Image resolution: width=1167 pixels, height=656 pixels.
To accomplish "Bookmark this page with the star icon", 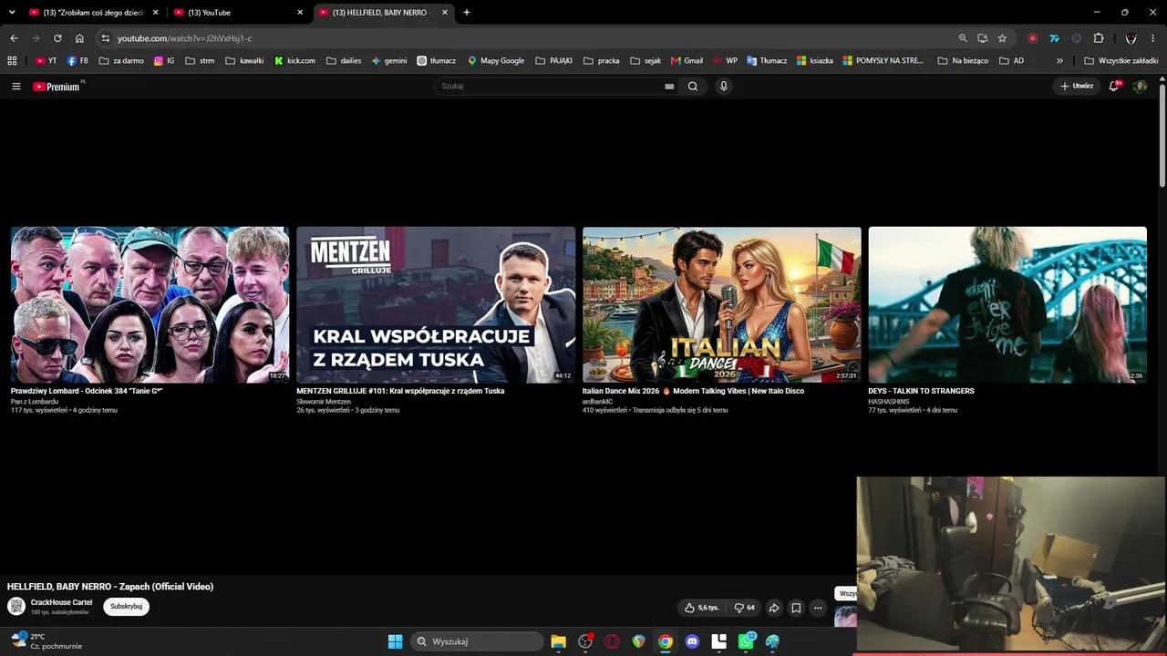I will pos(1002,38).
